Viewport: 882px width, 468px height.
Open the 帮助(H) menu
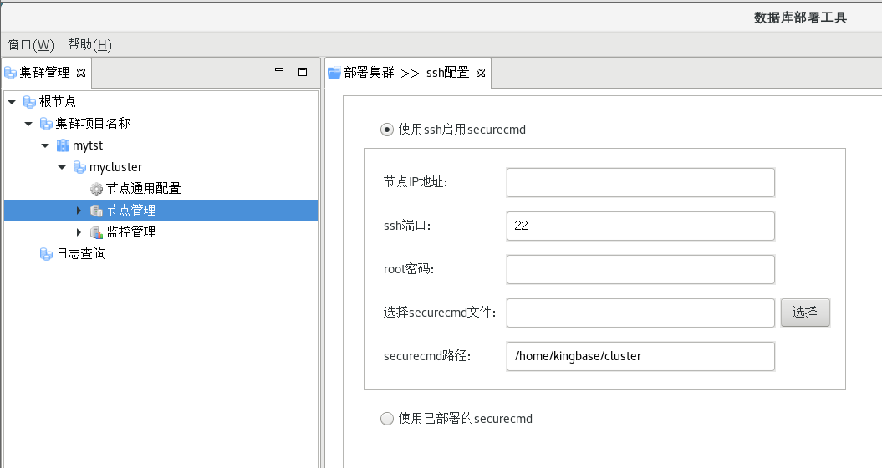pos(89,44)
